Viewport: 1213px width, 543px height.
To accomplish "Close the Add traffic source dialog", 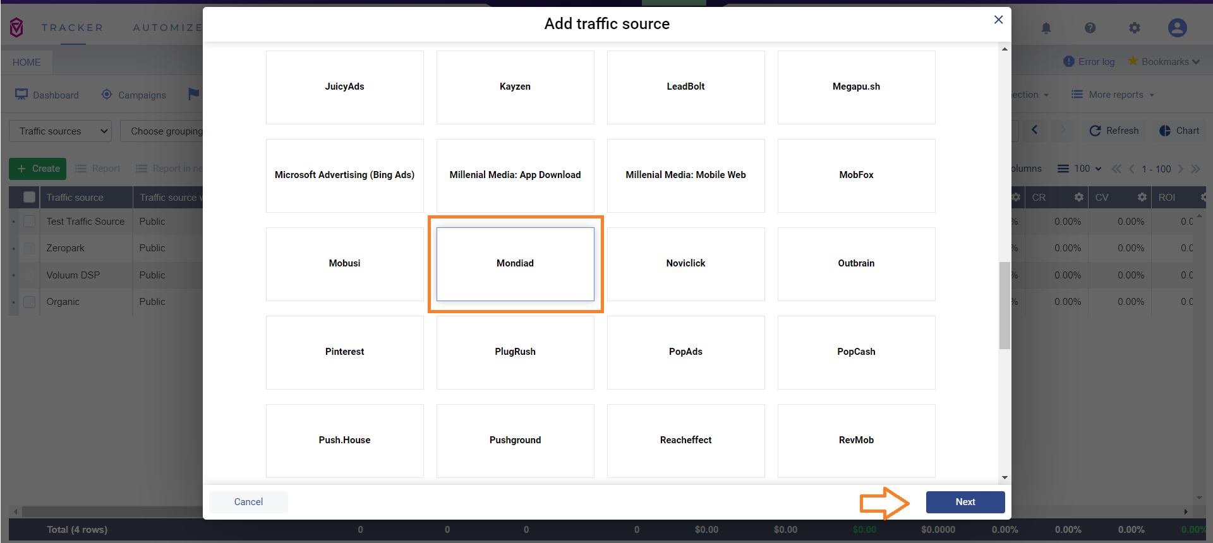I will tap(998, 20).
